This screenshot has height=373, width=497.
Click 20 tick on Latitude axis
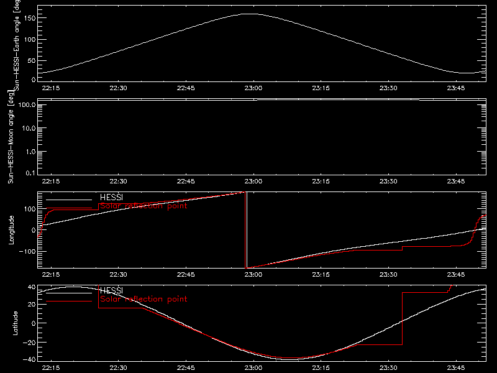32,305
